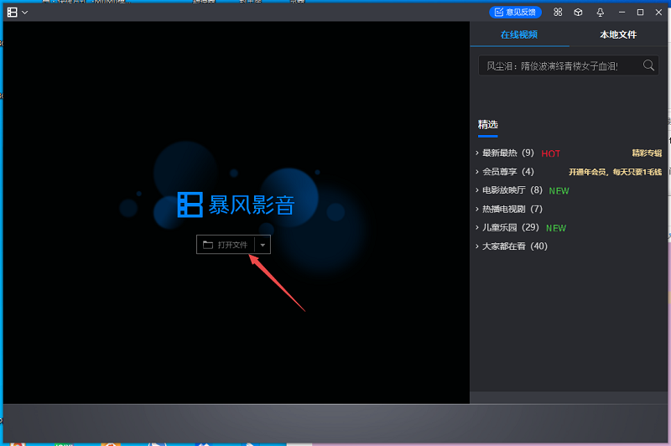Open the skin box icon in title bar
The height and width of the screenshot is (446, 671).
click(578, 12)
